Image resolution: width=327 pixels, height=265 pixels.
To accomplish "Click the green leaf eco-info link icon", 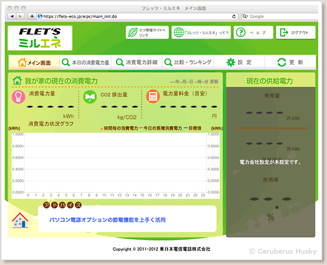I will tap(133, 32).
